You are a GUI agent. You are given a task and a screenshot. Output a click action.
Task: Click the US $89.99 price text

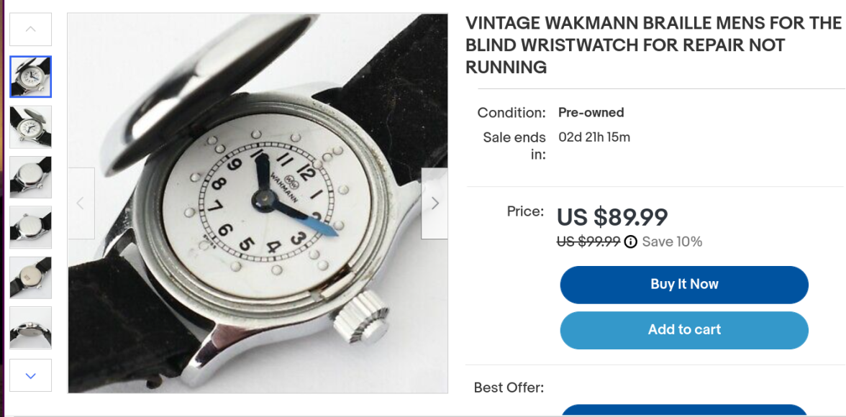[x=612, y=217]
